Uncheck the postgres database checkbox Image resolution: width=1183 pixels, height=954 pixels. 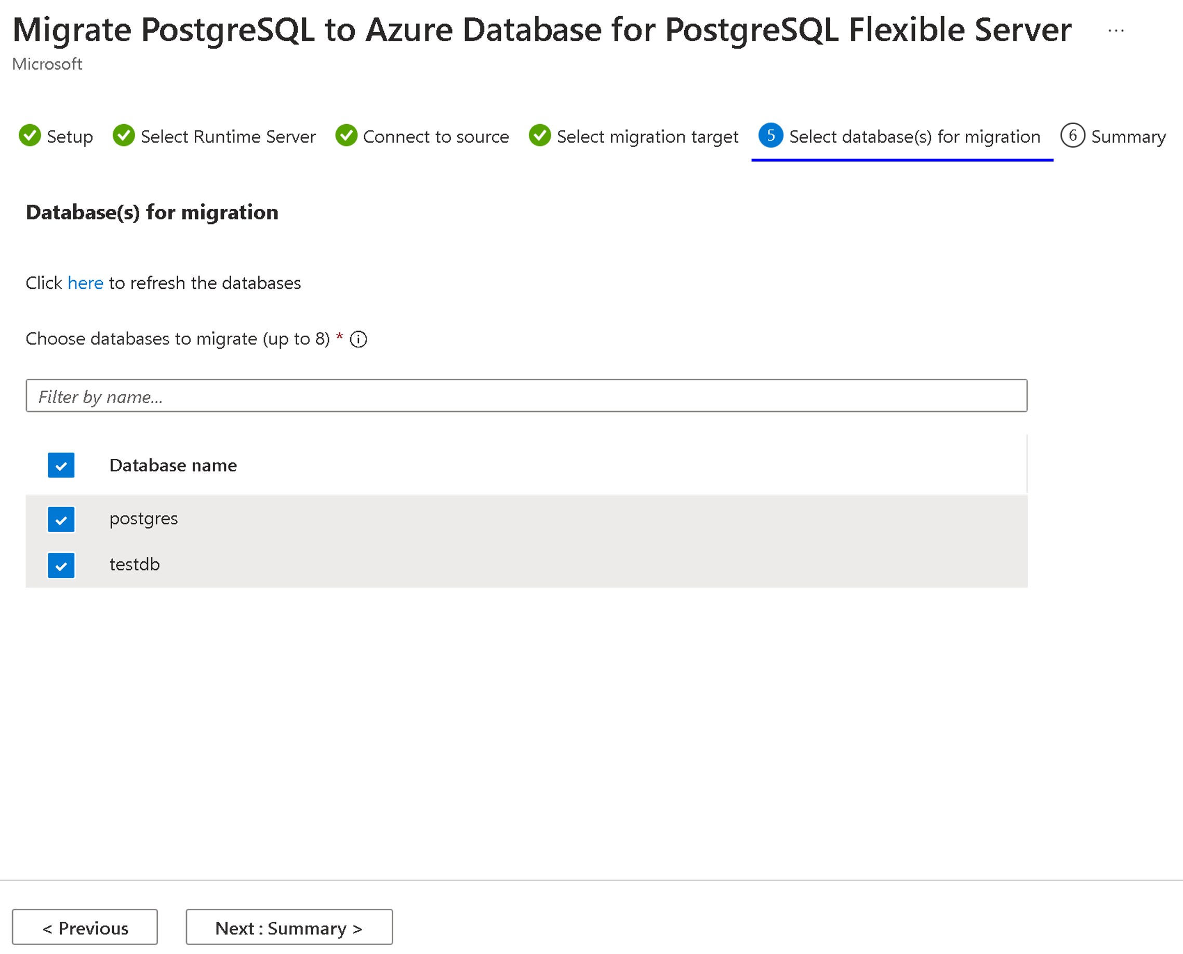tap(60, 517)
